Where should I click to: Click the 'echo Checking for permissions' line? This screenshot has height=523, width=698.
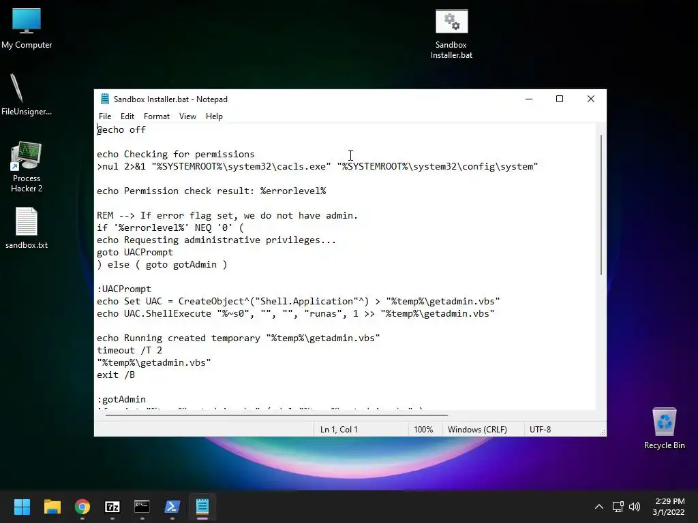click(x=176, y=154)
